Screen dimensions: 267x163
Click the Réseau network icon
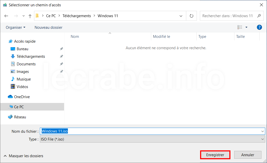point(10,117)
